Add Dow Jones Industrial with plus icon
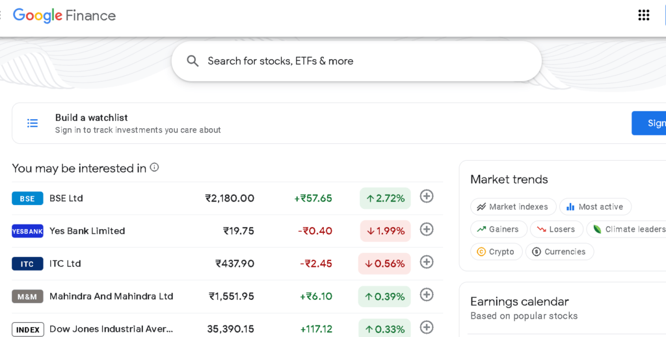Viewport: 666px width, 337px height. click(427, 327)
